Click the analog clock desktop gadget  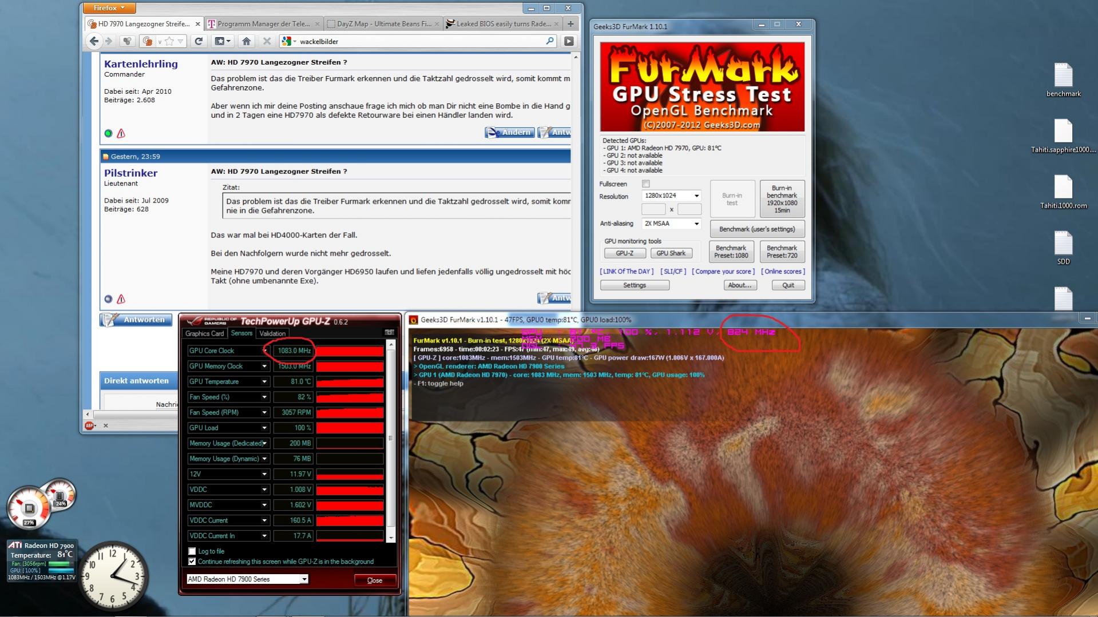point(113,576)
